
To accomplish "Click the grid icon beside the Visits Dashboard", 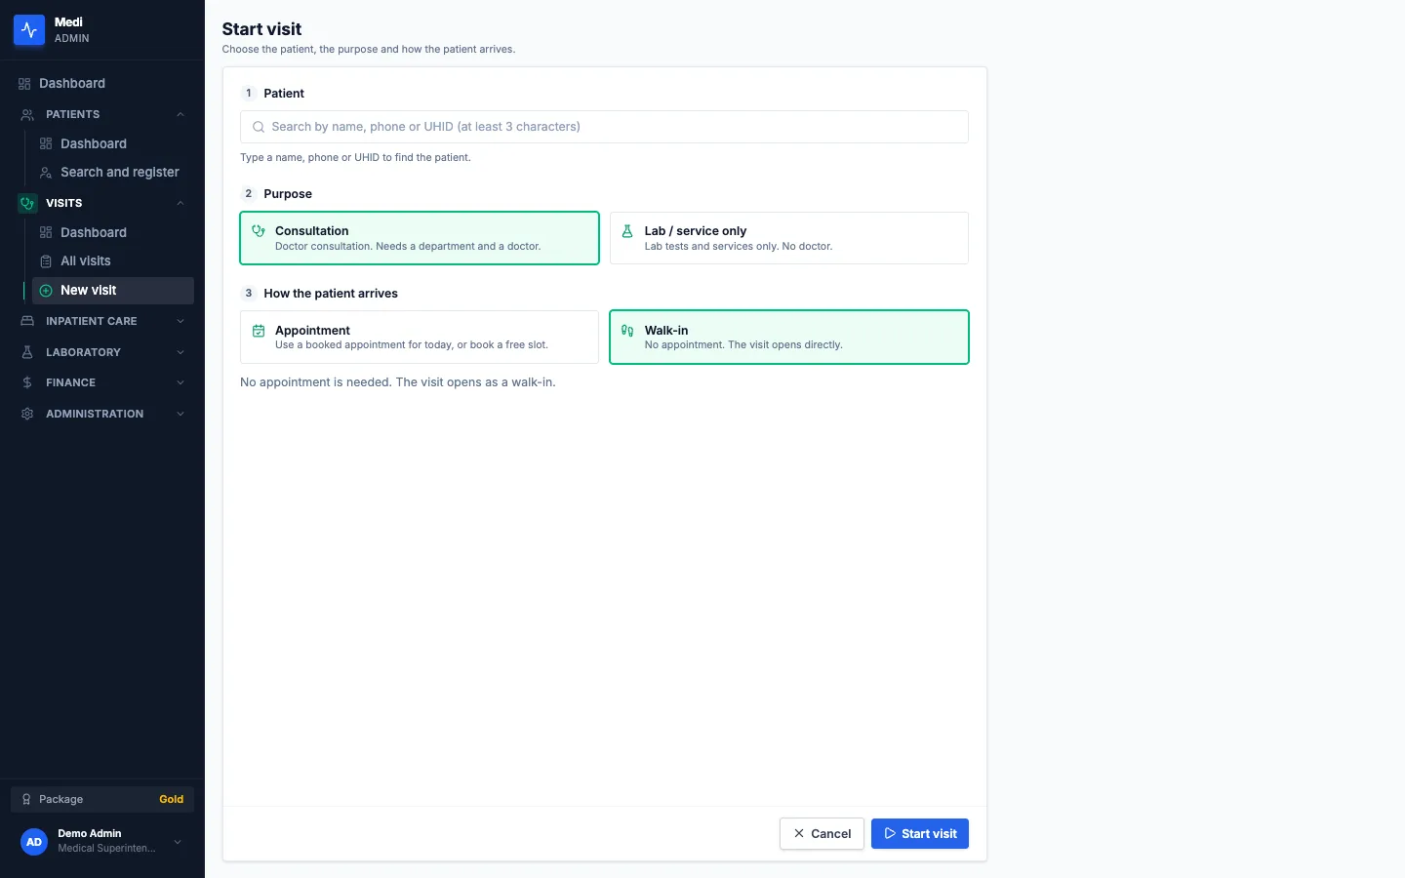I will click(x=46, y=232).
